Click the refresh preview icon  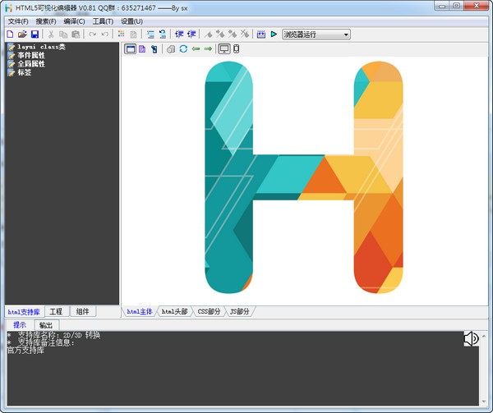pyautogui.click(x=183, y=49)
